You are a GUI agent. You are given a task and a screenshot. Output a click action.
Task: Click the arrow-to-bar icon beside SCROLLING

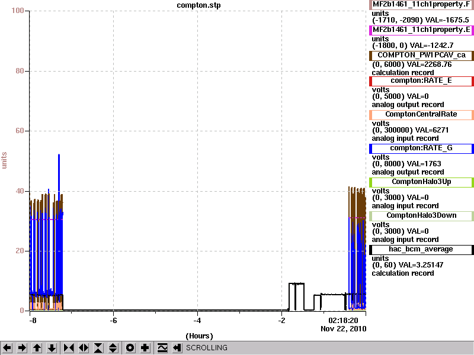[177, 348]
